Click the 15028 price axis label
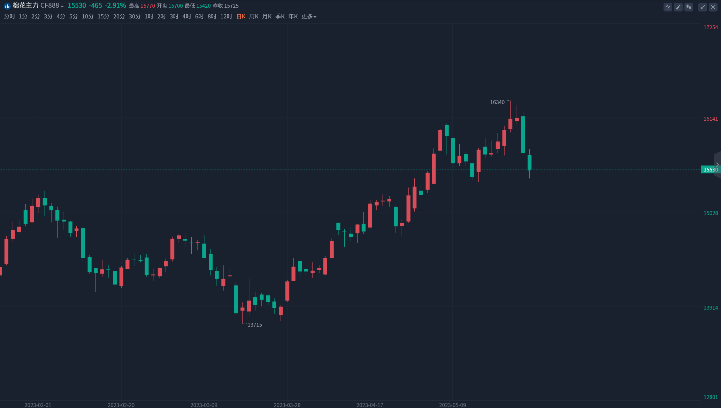 (x=711, y=213)
